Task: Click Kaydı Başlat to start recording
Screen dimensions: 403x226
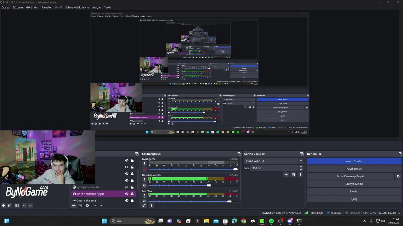Action: point(354,169)
